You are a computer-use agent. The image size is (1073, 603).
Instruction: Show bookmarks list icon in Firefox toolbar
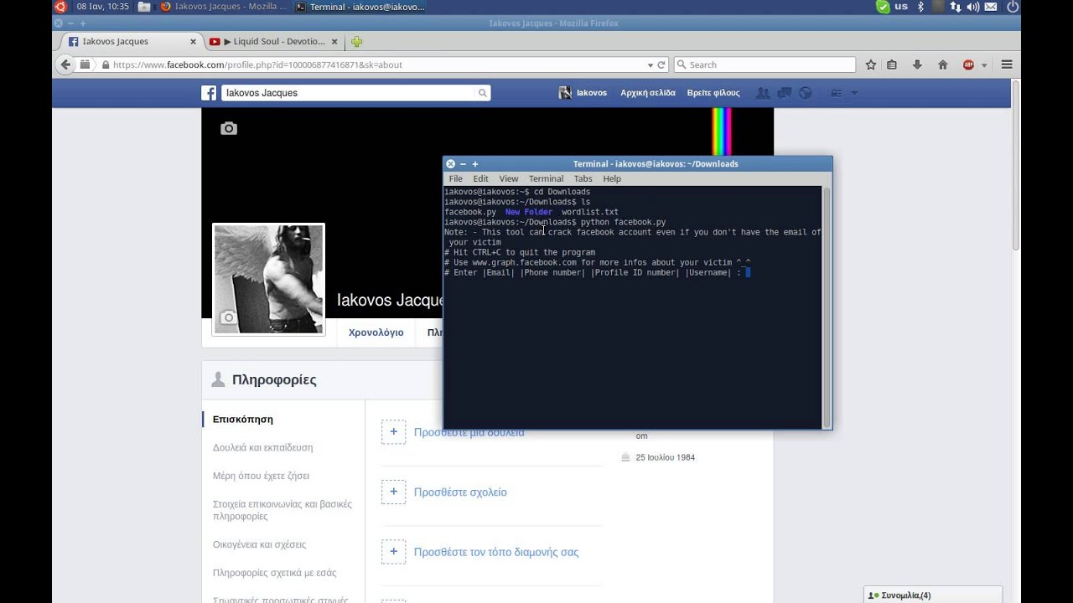[892, 64]
